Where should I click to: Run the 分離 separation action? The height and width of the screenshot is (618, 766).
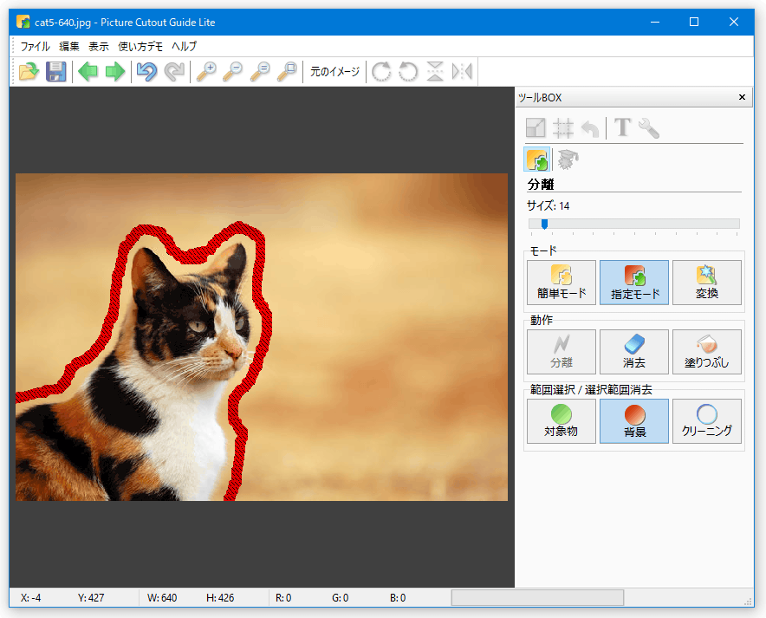[562, 352]
